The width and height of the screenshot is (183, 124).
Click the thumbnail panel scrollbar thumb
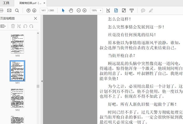coord(38,86)
